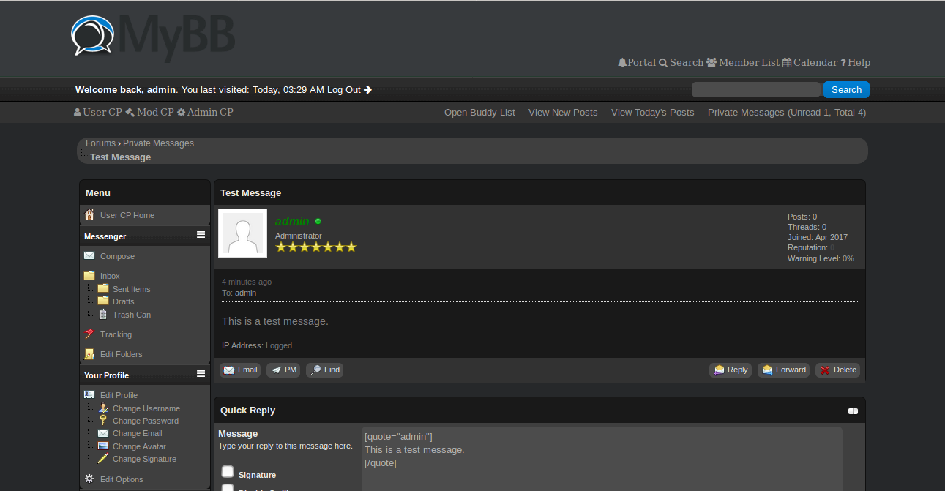Viewport: 945px width, 491px height.
Task: Open the Compose message link
Action: click(117, 256)
